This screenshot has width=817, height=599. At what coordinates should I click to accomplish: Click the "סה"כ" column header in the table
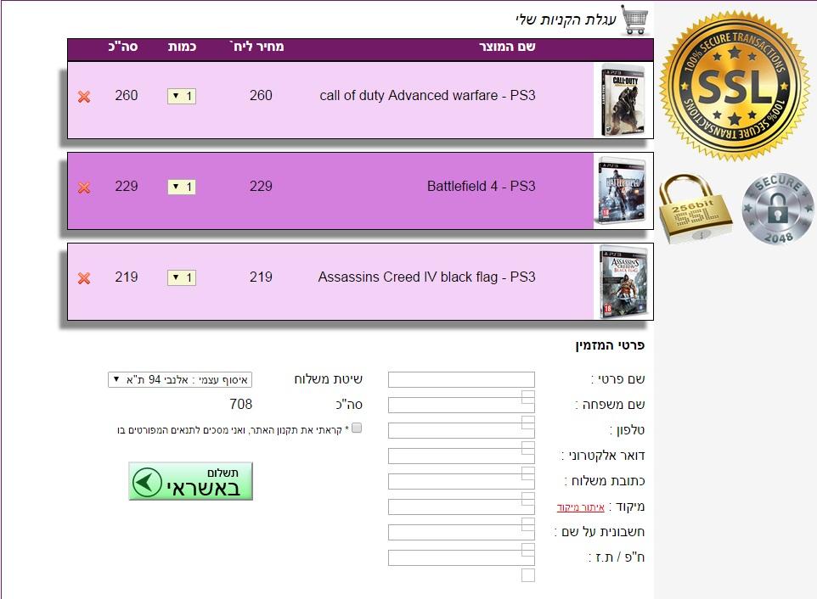(123, 47)
